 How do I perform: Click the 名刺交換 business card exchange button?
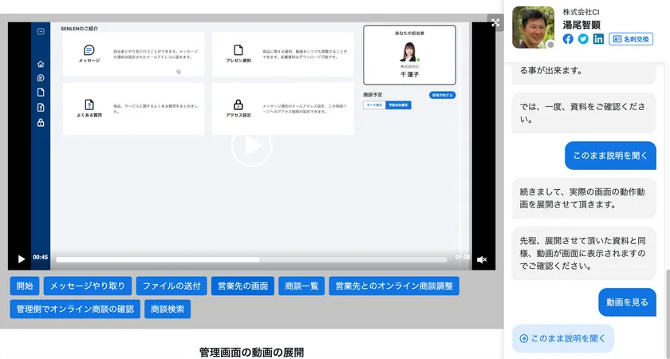[630, 39]
